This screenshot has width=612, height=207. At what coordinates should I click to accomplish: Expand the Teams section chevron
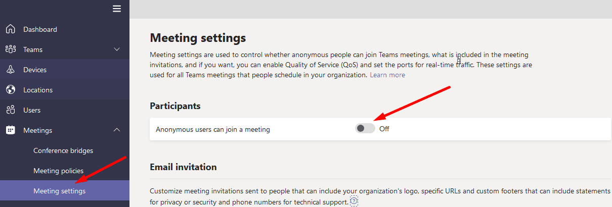pos(117,49)
